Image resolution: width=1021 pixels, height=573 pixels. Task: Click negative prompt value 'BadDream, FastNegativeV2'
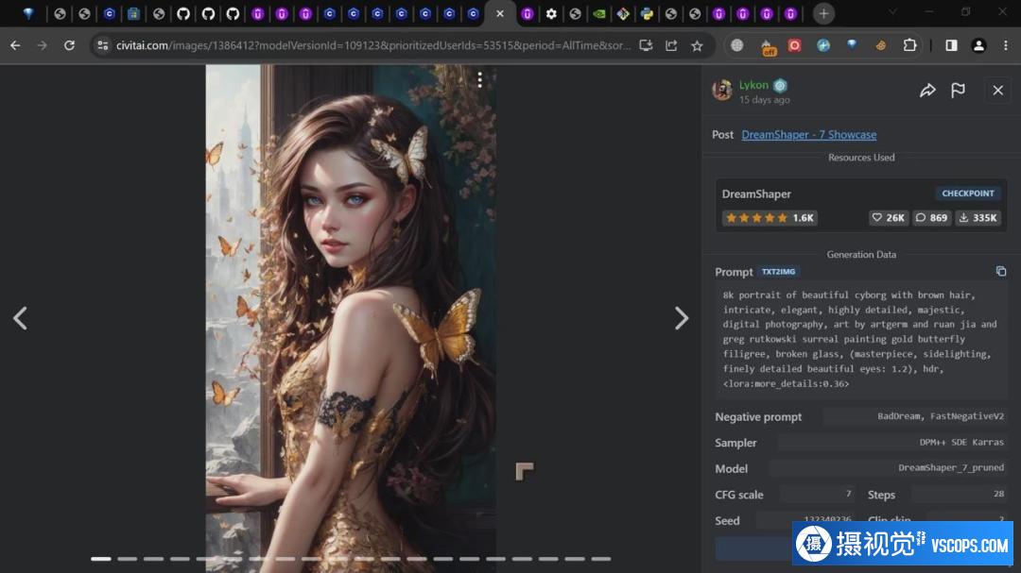click(x=941, y=416)
